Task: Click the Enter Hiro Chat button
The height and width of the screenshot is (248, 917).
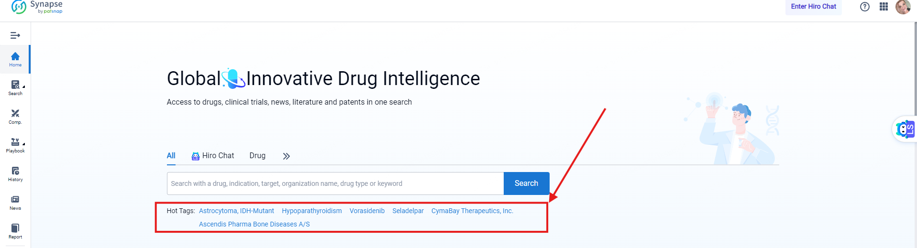Action: pos(813,7)
